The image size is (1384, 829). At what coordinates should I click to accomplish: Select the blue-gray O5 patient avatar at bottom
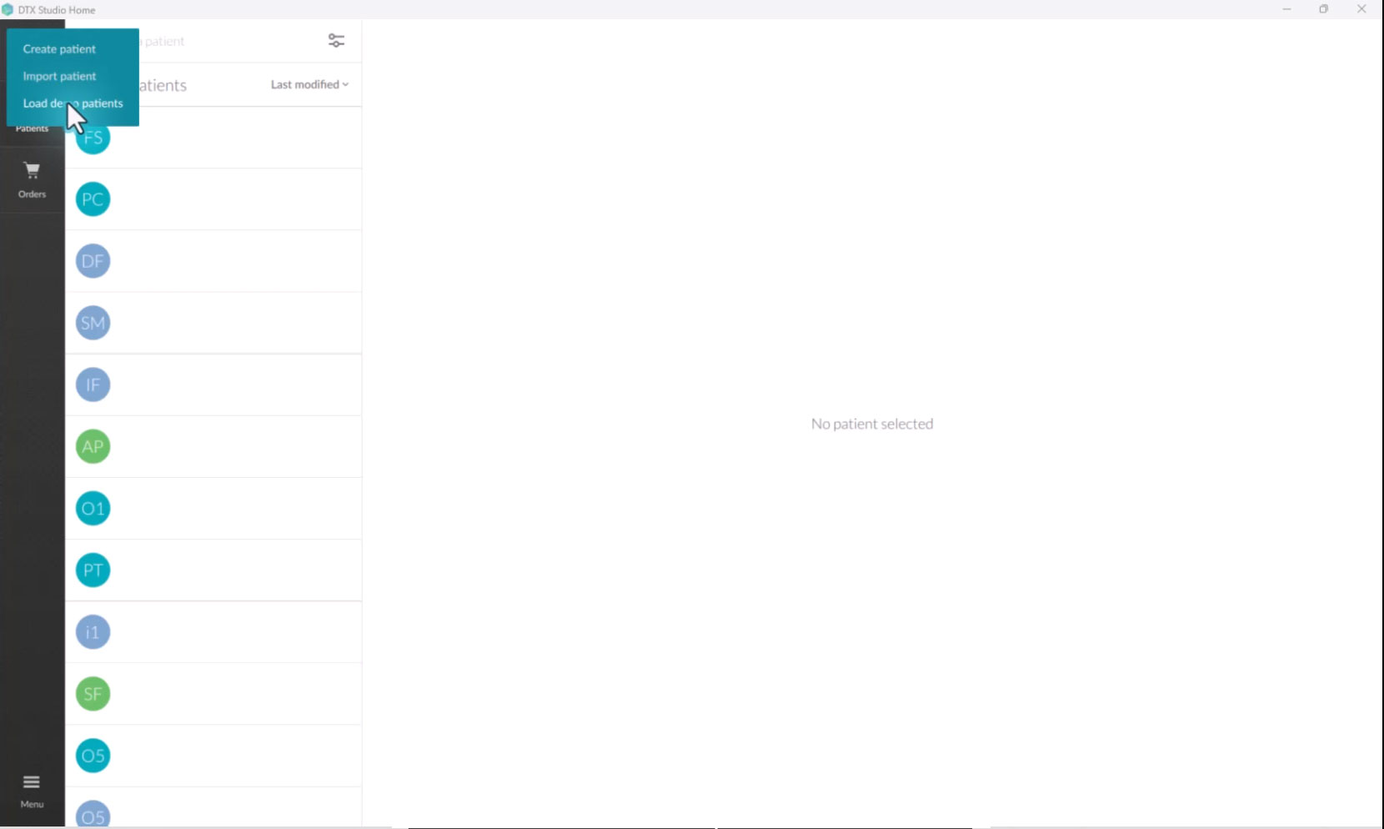click(93, 815)
